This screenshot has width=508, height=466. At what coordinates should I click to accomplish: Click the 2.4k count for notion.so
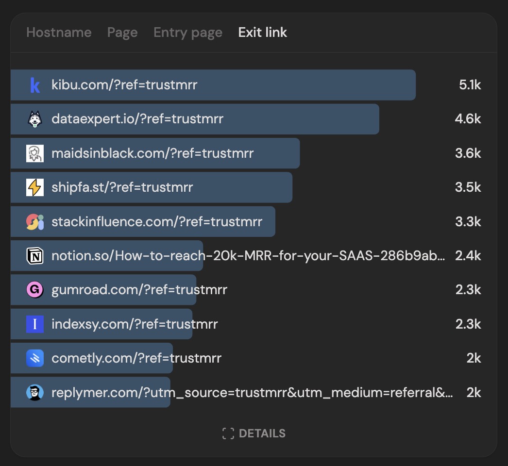[468, 256]
